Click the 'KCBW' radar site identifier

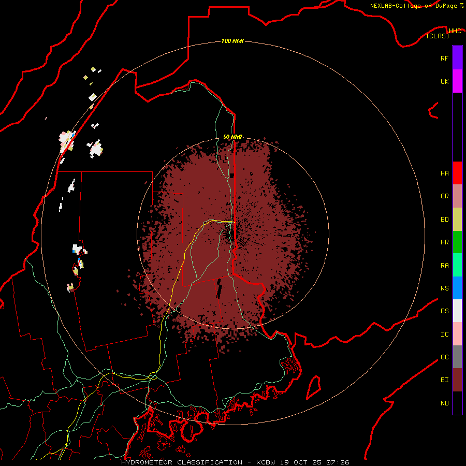click(266, 462)
